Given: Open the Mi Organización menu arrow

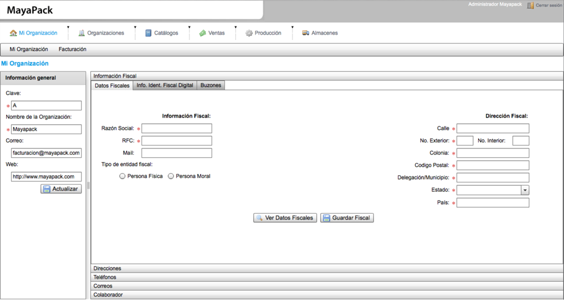Looking at the screenshot, I should click(68, 27).
